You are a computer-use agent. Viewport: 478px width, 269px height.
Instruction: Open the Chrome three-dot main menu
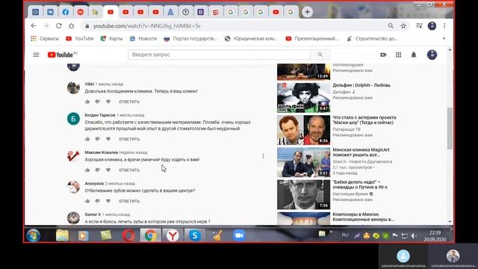tap(444, 26)
